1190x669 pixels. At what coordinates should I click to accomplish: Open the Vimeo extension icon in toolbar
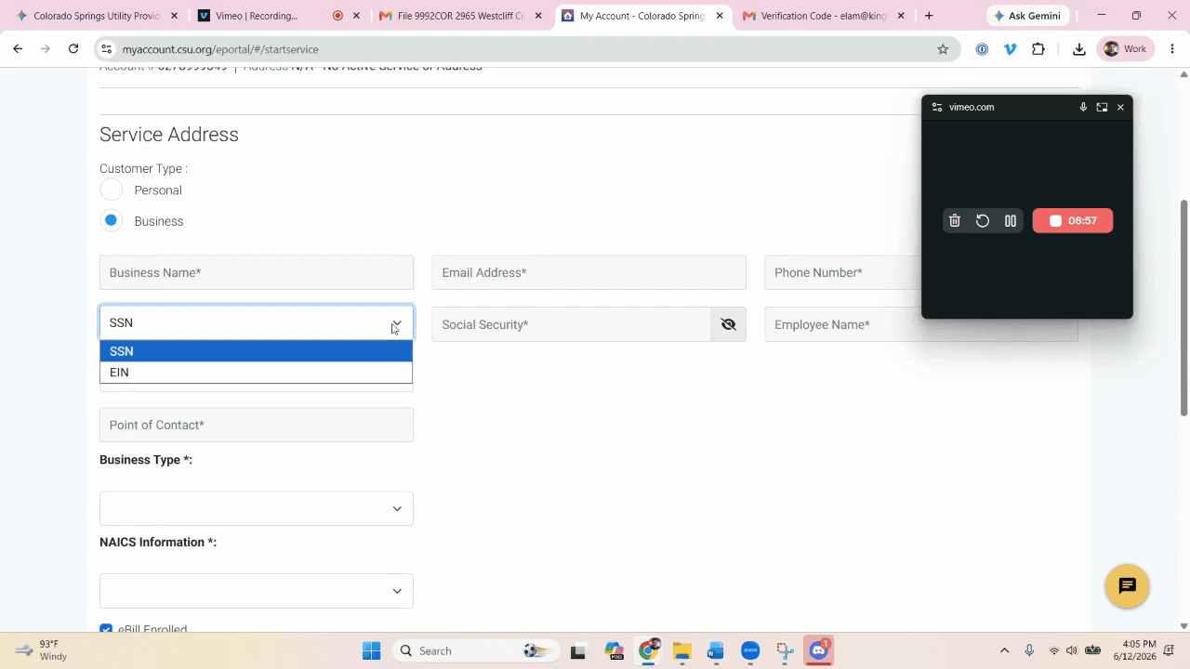point(1011,49)
